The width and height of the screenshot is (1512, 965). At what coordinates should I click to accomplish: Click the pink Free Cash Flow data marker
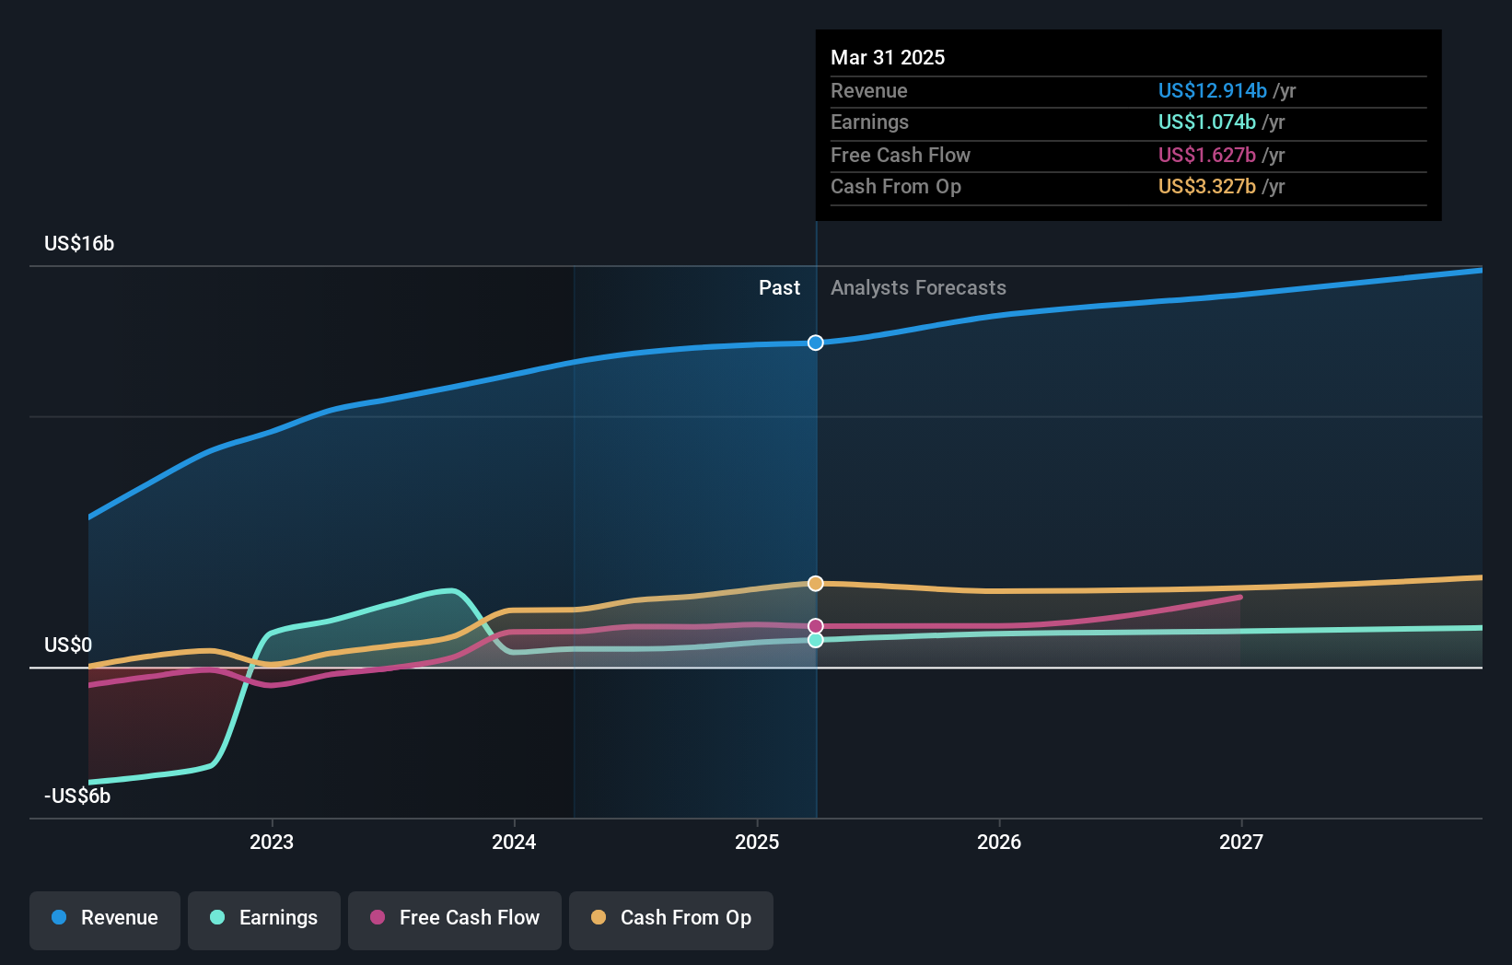[816, 626]
